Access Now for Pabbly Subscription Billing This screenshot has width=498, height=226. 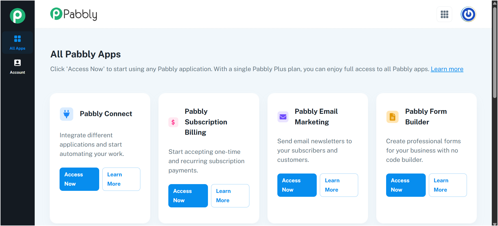click(x=188, y=196)
